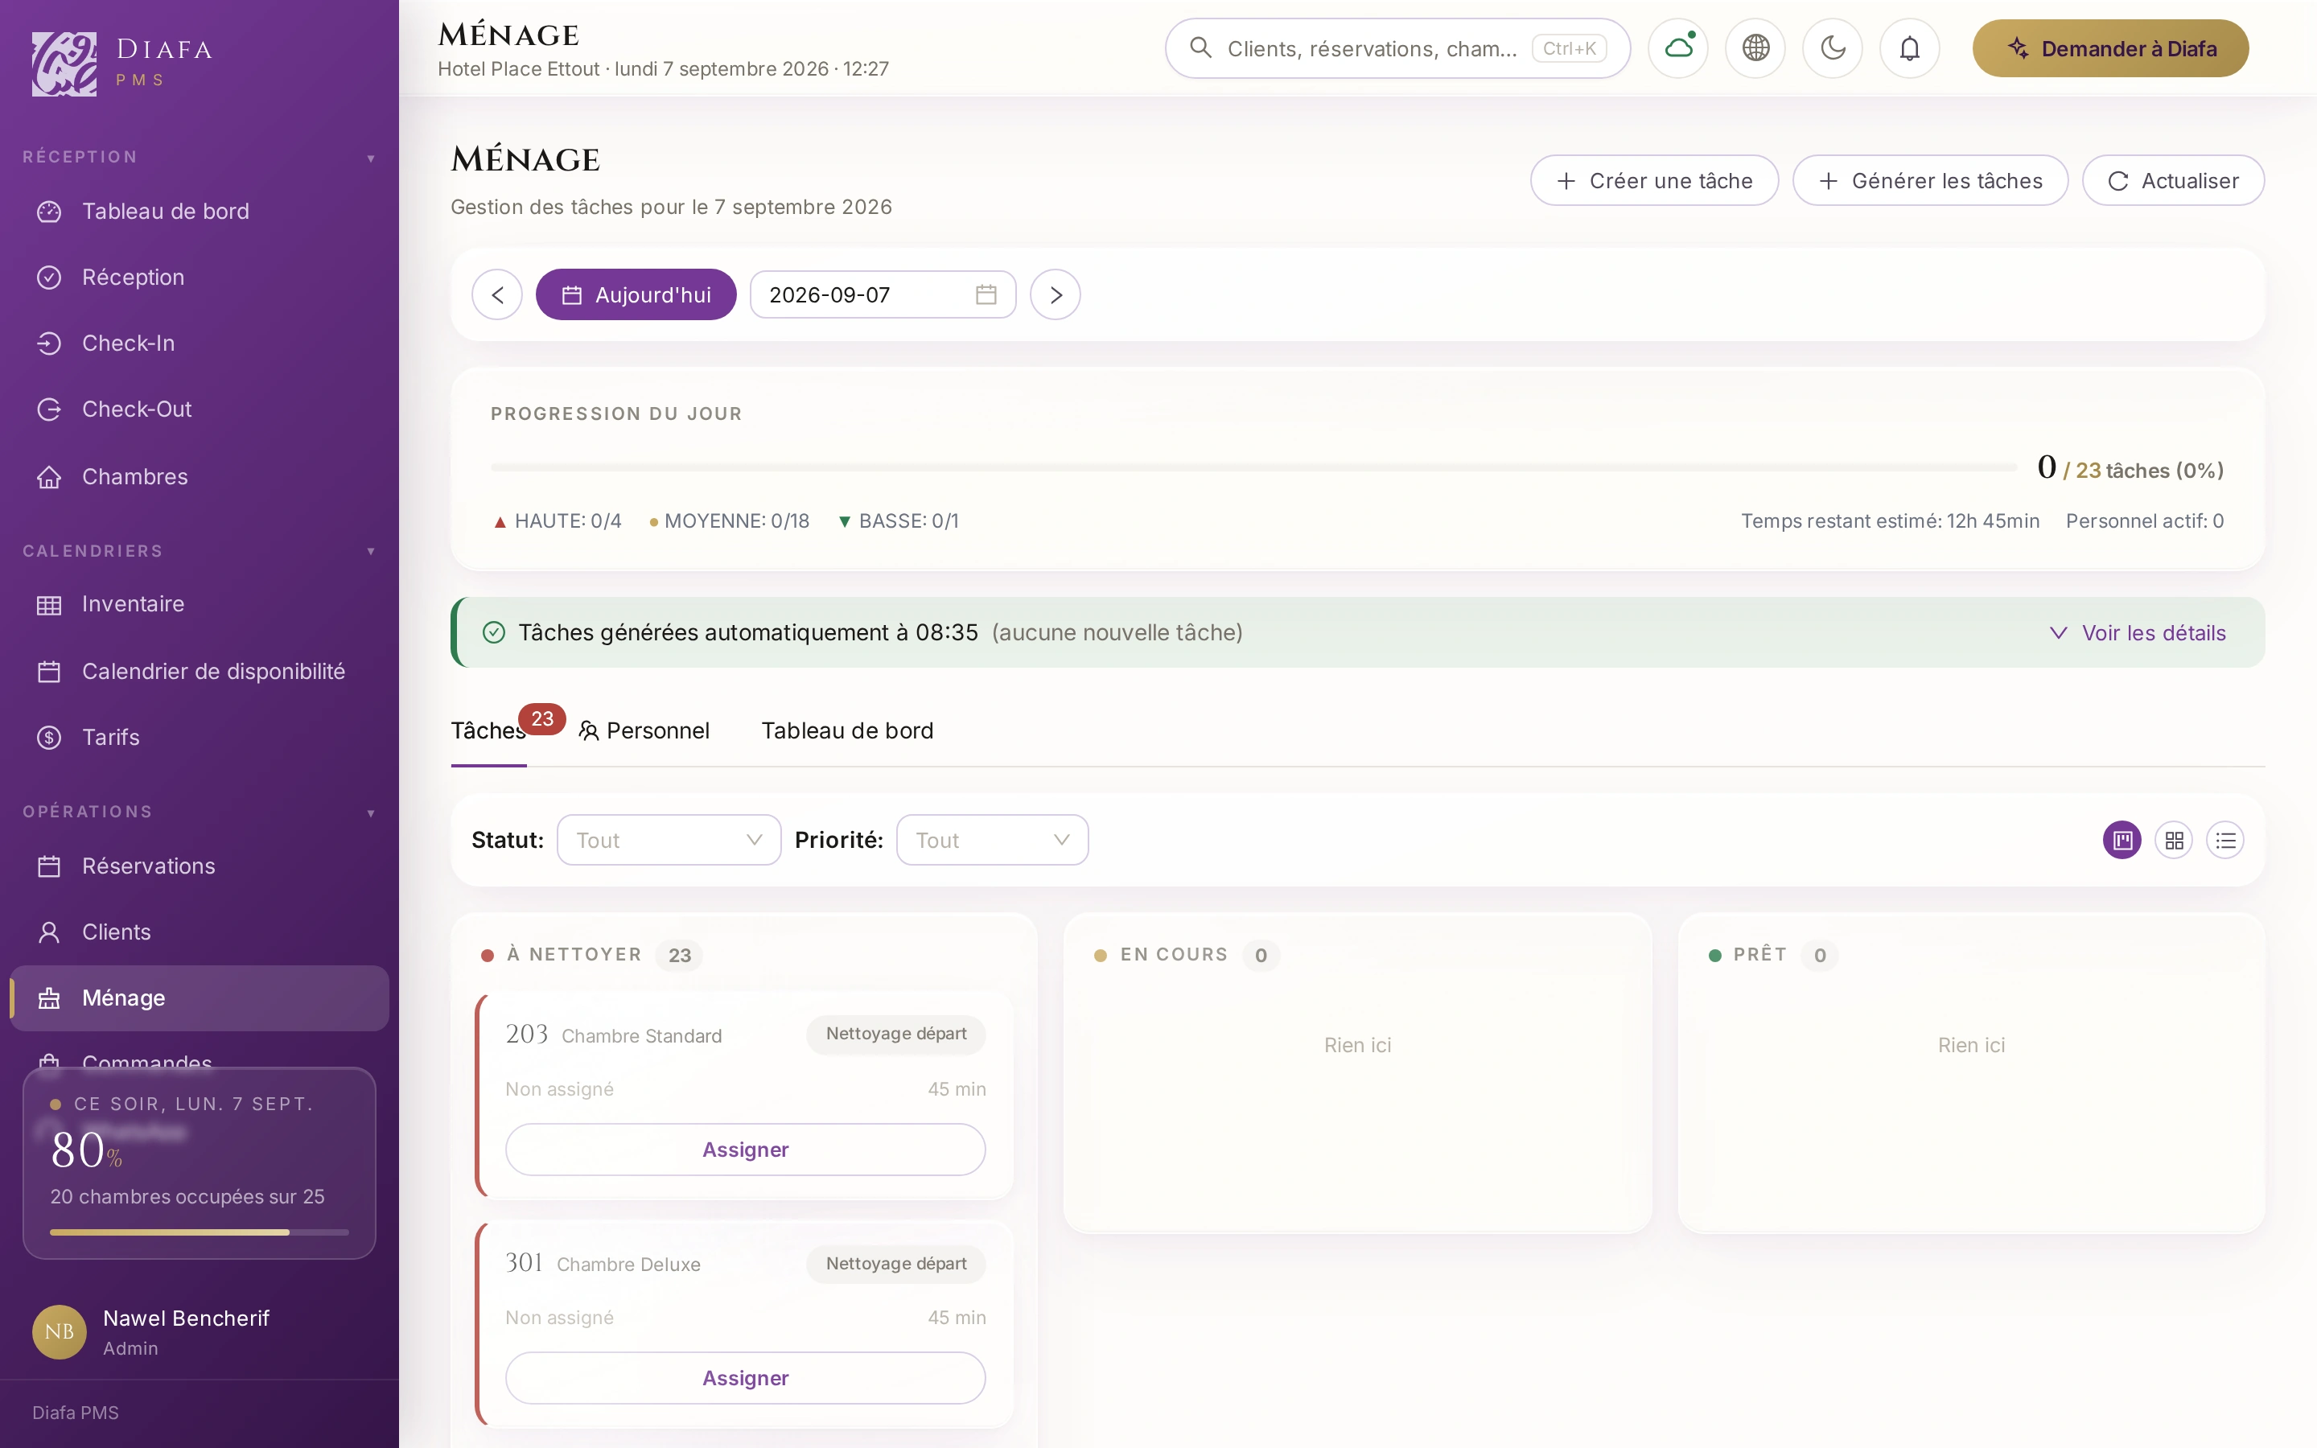The image size is (2317, 1448).
Task: Open notifications bell icon
Action: coord(1909,48)
